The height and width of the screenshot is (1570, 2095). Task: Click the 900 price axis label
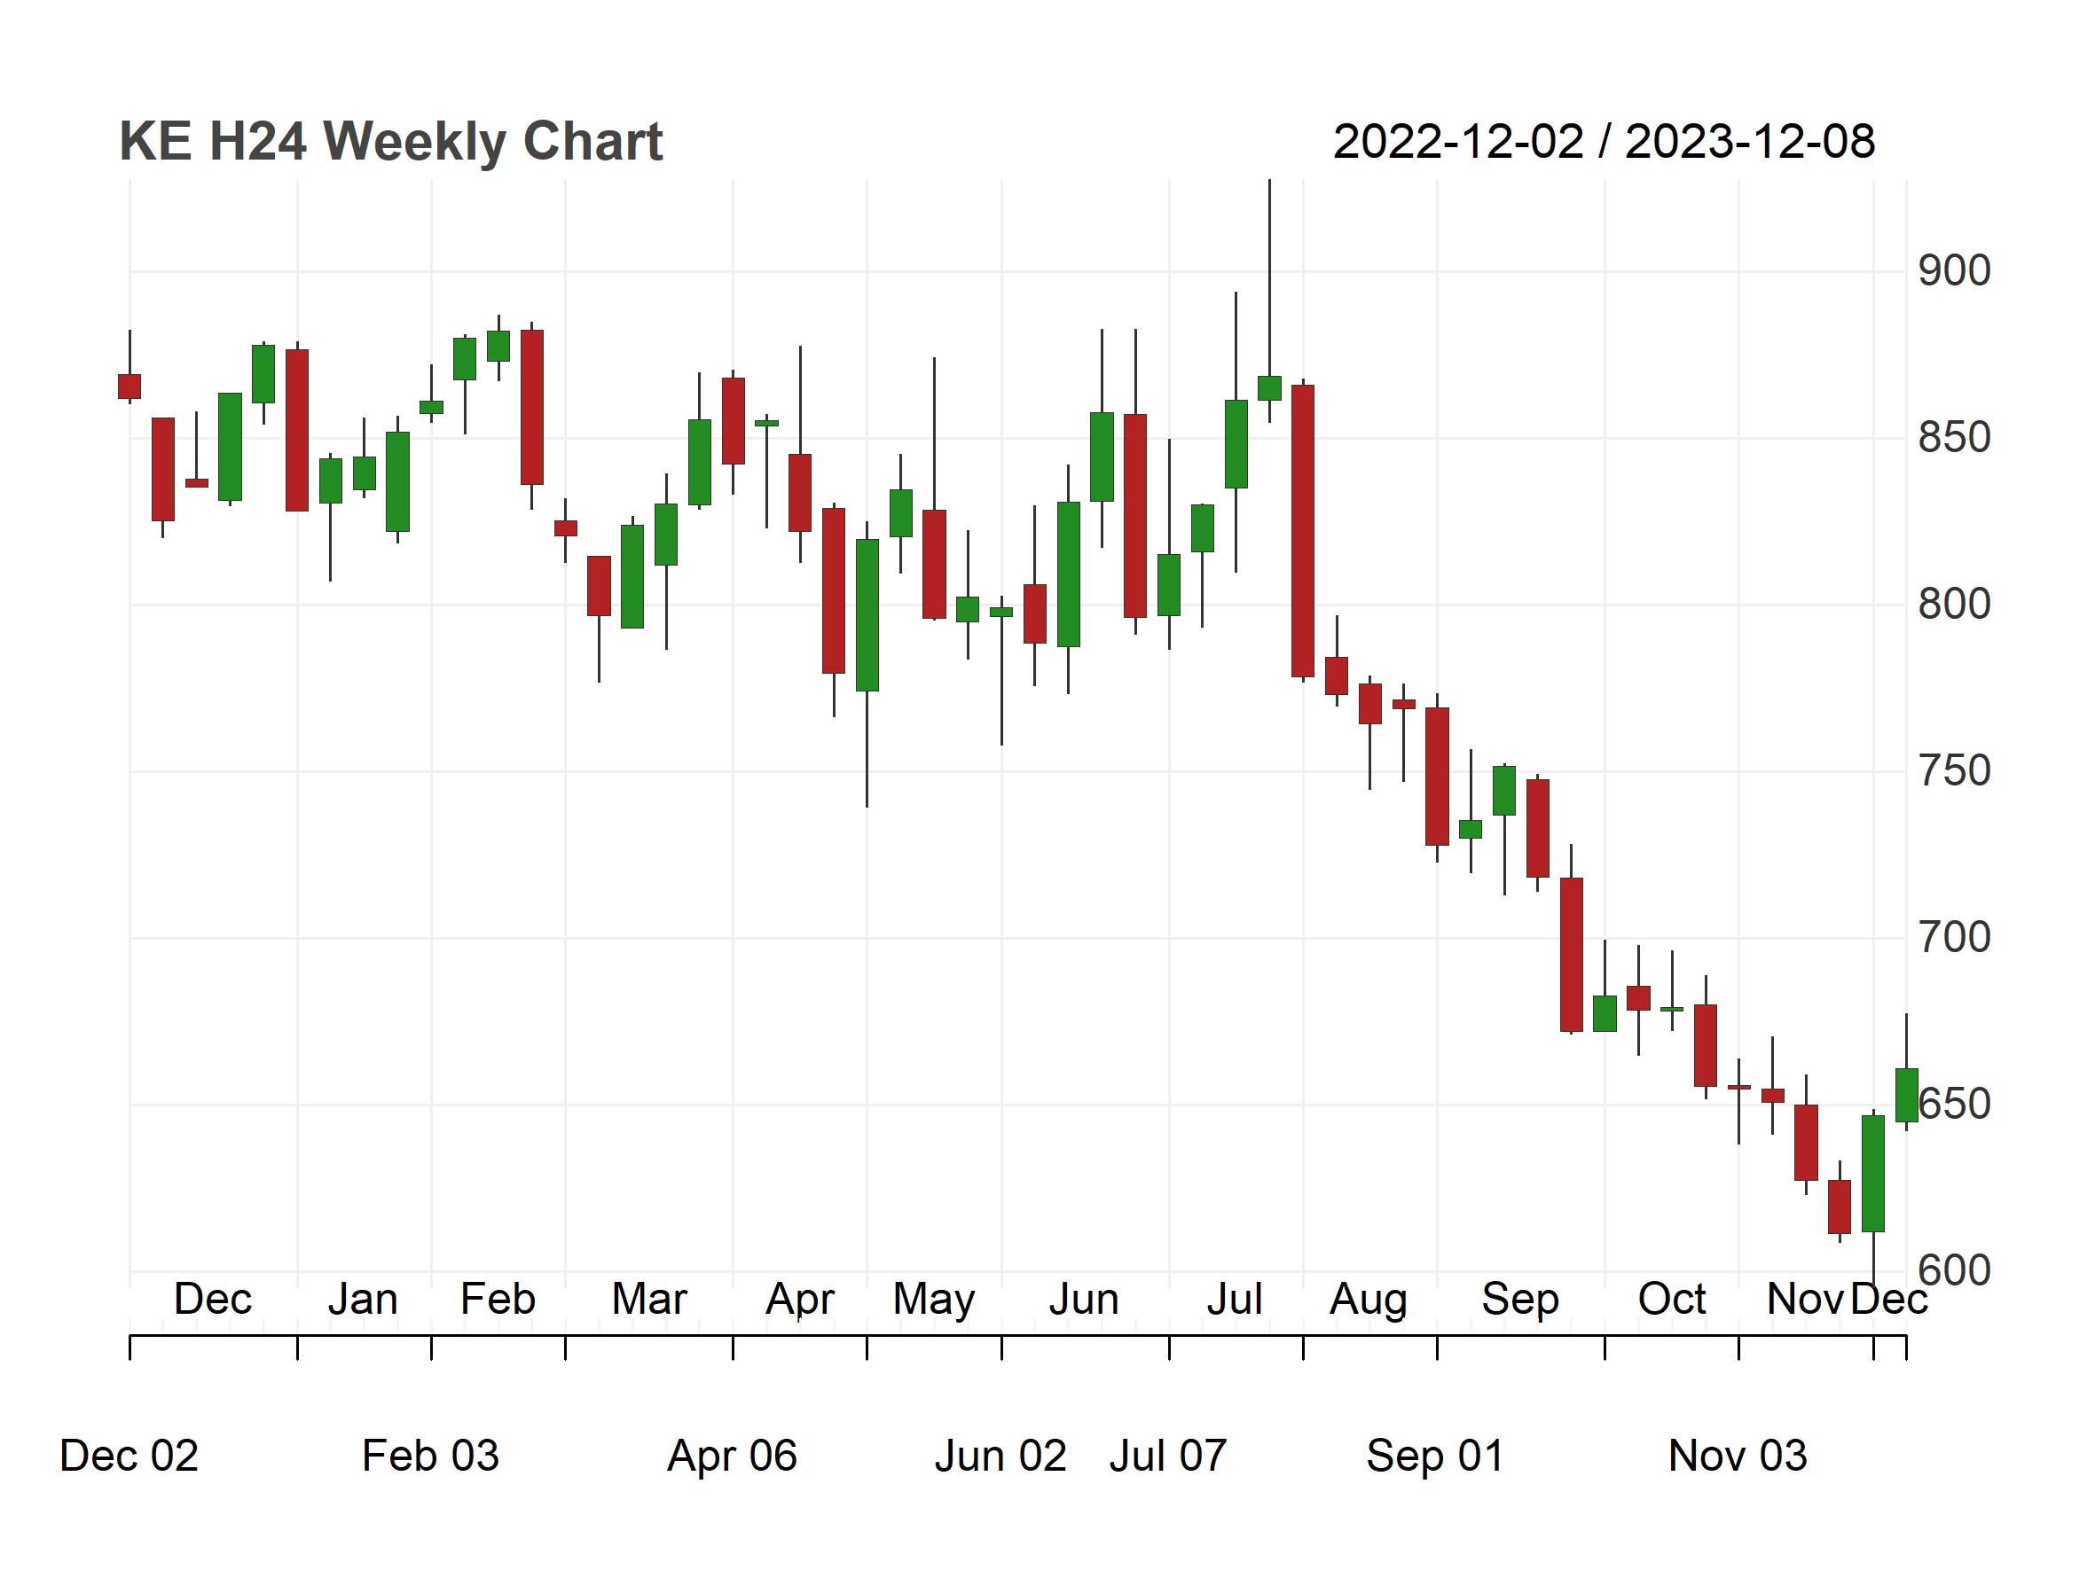coord(1953,271)
